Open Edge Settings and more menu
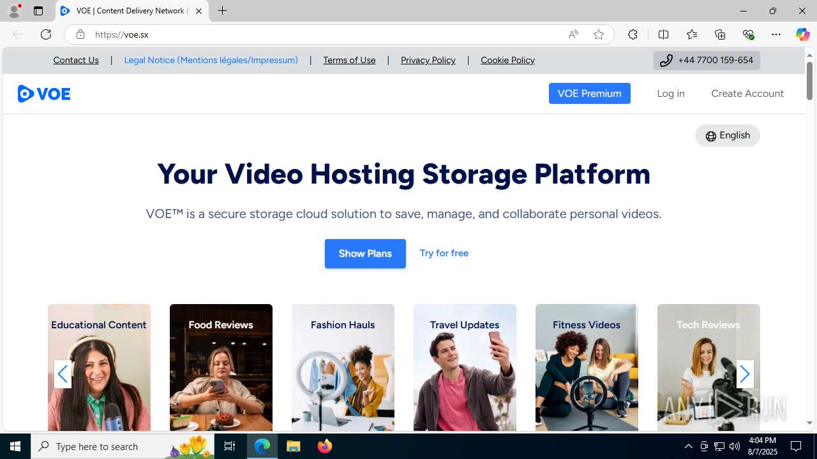The height and width of the screenshot is (459, 817). (776, 34)
